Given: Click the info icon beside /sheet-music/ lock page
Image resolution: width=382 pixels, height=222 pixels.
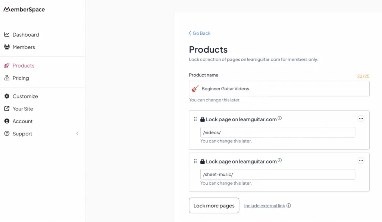Looking at the screenshot, I should 280,160.
